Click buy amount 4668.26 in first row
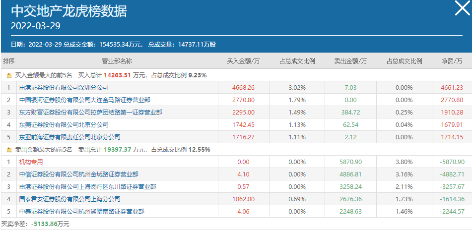The height and width of the screenshot is (230, 472). [x=243, y=88]
